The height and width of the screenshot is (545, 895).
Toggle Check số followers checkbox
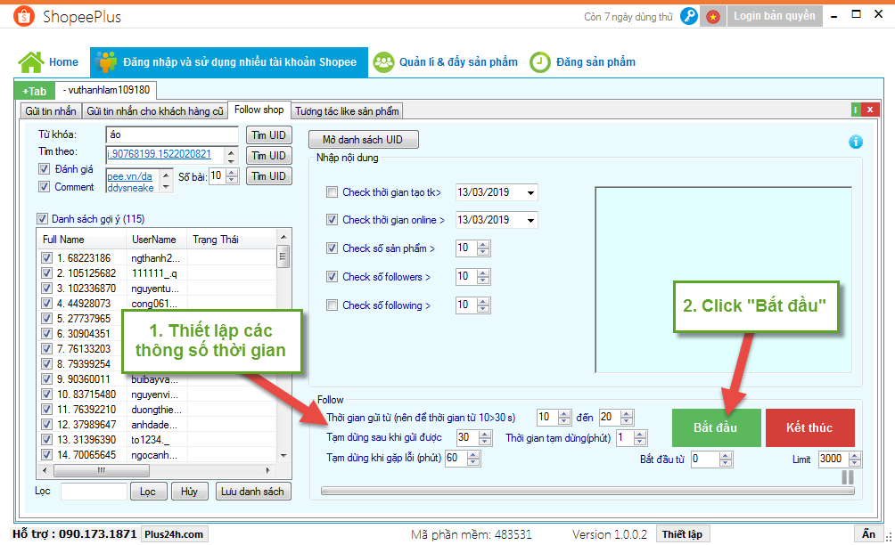click(x=332, y=276)
